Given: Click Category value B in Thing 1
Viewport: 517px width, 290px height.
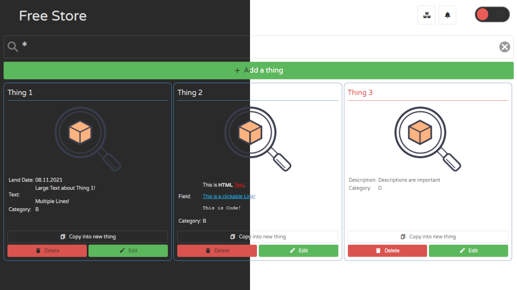Looking at the screenshot, I should (37, 209).
